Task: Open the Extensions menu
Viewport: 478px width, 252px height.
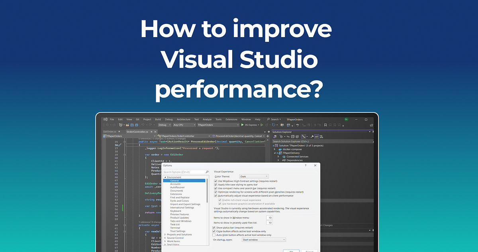Action: (231, 119)
